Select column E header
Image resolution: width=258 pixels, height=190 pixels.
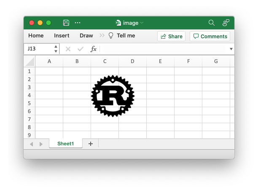tap(160, 61)
